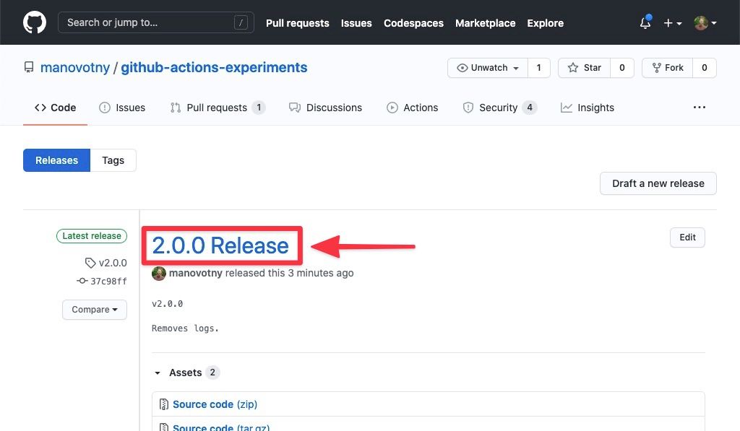Click the Removes logs. description text

pos(185,328)
